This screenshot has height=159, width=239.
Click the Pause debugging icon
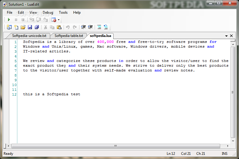click(x=16, y=20)
